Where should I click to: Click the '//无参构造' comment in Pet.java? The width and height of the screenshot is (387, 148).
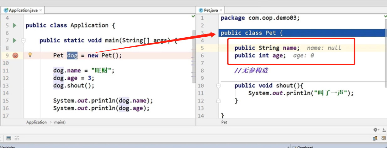251,71
